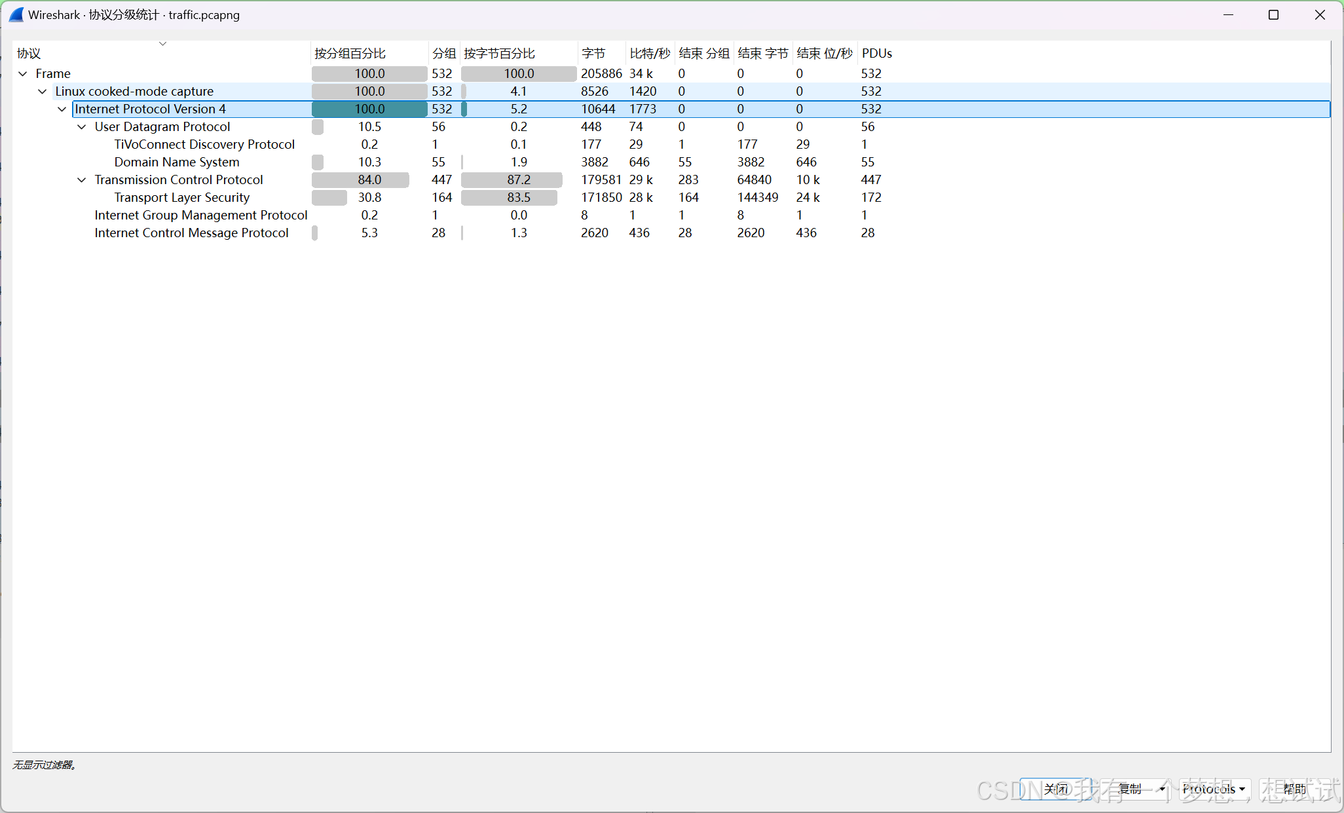This screenshot has height=813, width=1344.
Task: Select TiVoConnect Discovery Protocol row
Action: [x=204, y=145]
